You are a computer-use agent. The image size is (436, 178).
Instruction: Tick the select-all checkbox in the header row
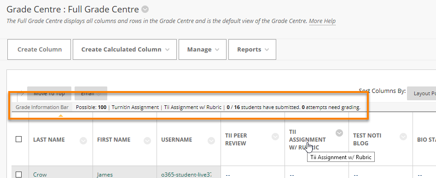tap(18, 139)
